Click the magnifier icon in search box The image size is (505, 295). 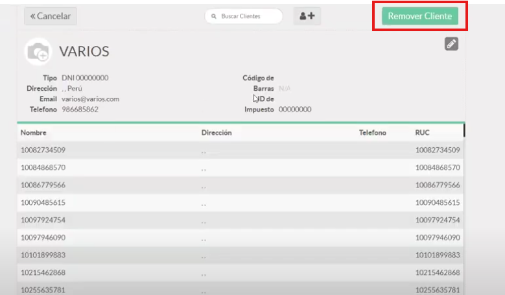213,16
